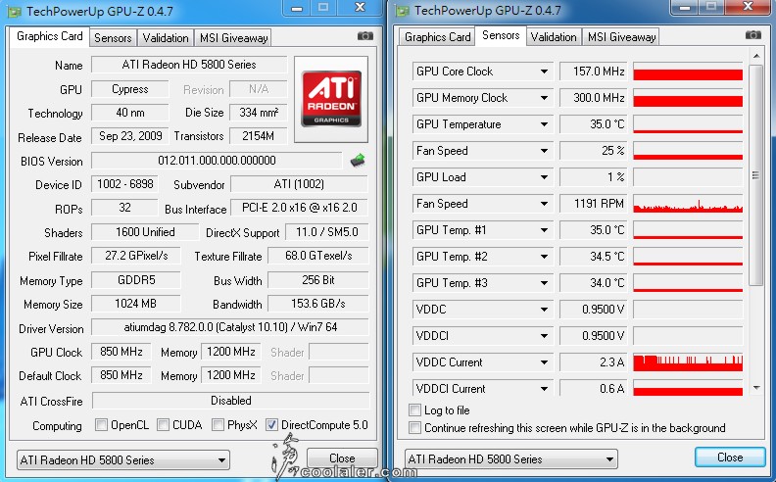Toggle the CUDA checkbox
This screenshot has width=776, height=482.
coord(163,424)
